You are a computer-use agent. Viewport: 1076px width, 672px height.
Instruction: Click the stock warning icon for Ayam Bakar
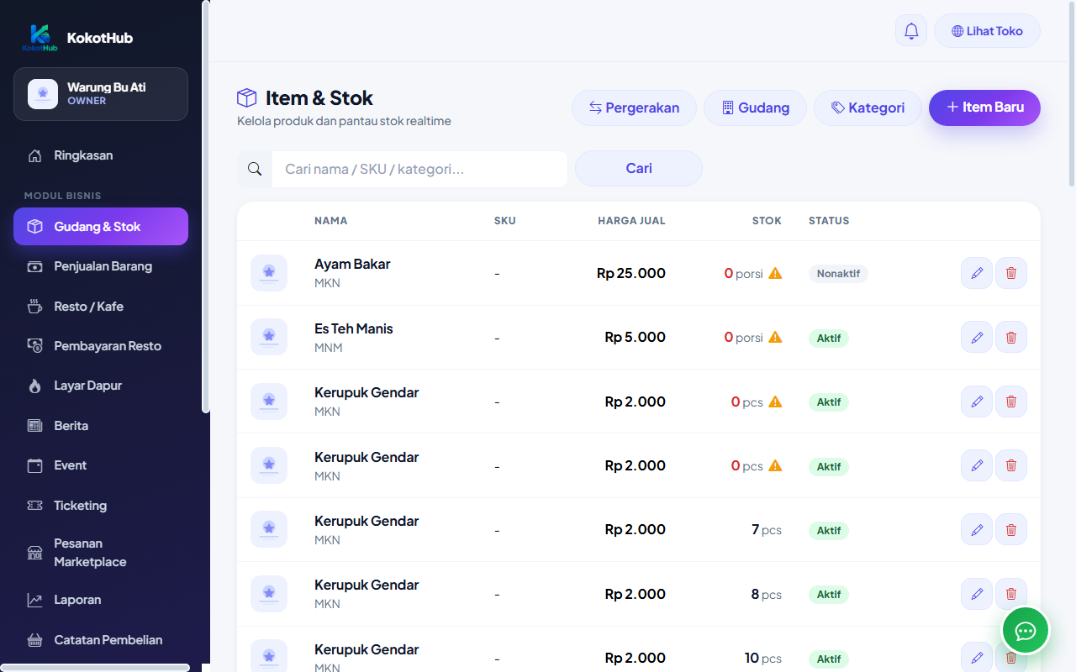[x=775, y=273]
